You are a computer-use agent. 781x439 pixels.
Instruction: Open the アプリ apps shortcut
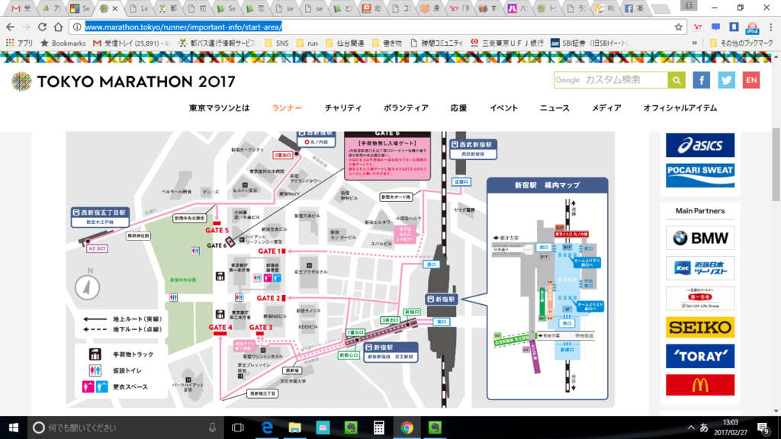pyautogui.click(x=19, y=43)
